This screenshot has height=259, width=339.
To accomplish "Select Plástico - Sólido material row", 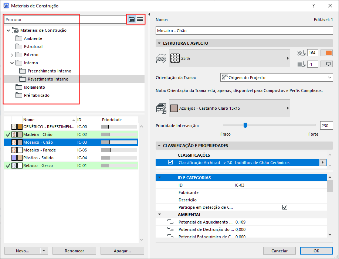I will click(71, 158).
